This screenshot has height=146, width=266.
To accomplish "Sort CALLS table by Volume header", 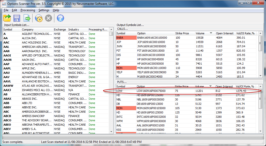I will pyautogui.click(x=205, y=33).
